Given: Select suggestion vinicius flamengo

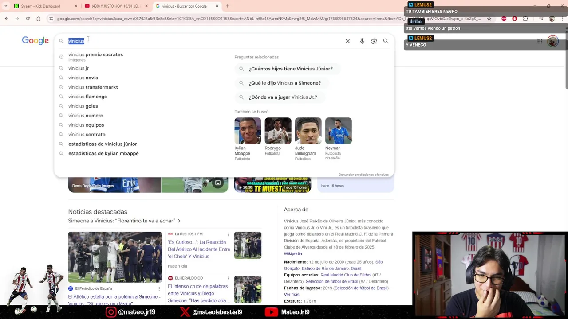Looking at the screenshot, I should click(x=87, y=97).
